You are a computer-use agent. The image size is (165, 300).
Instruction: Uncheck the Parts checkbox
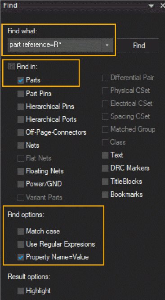[x=21, y=81]
